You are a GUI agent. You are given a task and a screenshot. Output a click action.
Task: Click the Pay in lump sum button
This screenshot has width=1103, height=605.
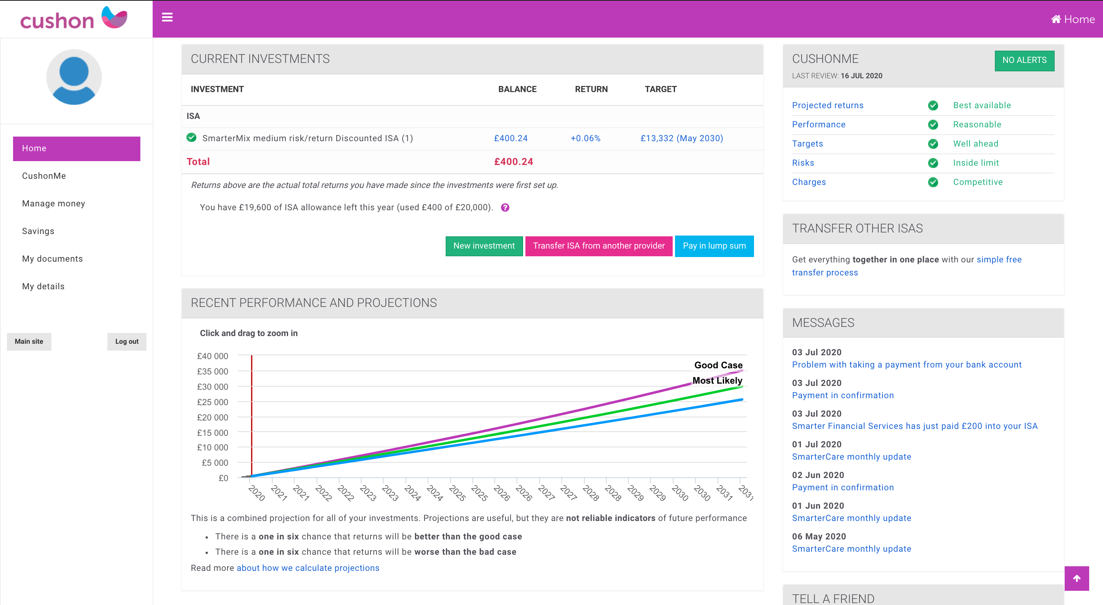coord(714,246)
